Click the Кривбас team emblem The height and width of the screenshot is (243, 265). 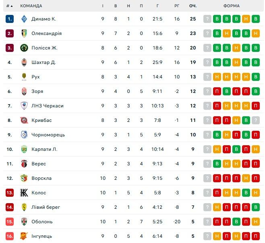coord(24,120)
